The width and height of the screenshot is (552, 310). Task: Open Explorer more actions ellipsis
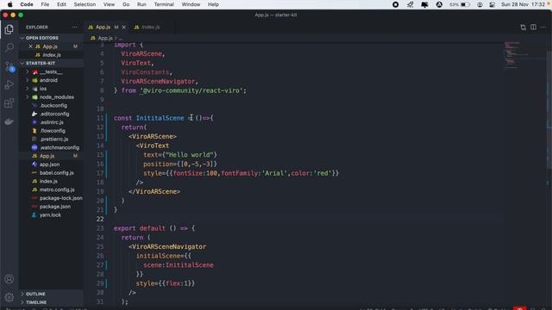click(75, 27)
